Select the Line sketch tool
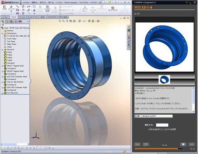198x154 pixels. [17, 7]
